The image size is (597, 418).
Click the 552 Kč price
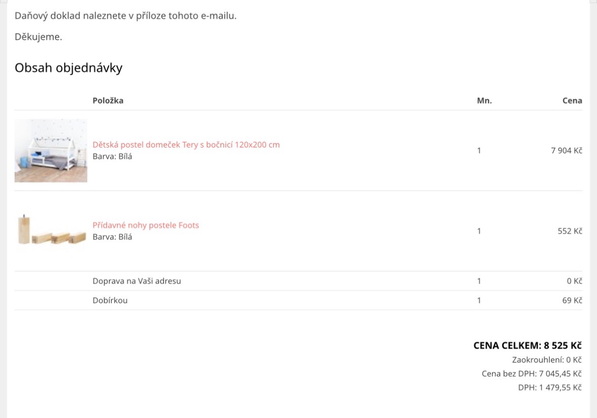[x=570, y=231]
